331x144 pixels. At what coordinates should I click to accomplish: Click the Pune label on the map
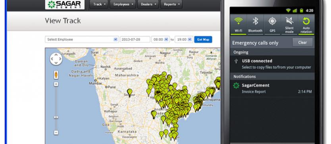[112, 87]
